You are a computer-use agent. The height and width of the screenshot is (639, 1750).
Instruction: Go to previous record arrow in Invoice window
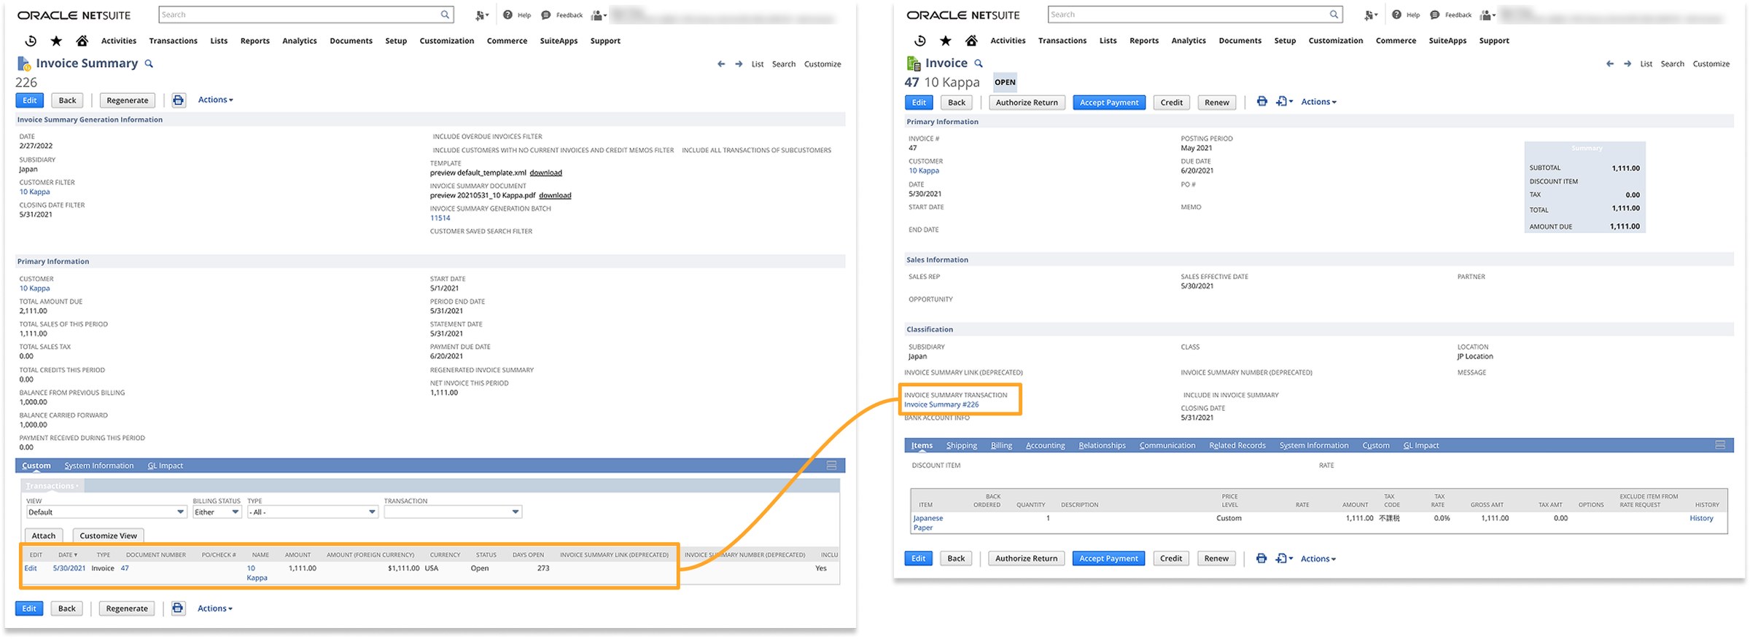click(x=1610, y=64)
